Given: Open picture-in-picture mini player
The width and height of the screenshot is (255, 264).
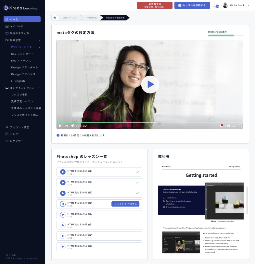Looking at the screenshot, I should click(228, 126).
